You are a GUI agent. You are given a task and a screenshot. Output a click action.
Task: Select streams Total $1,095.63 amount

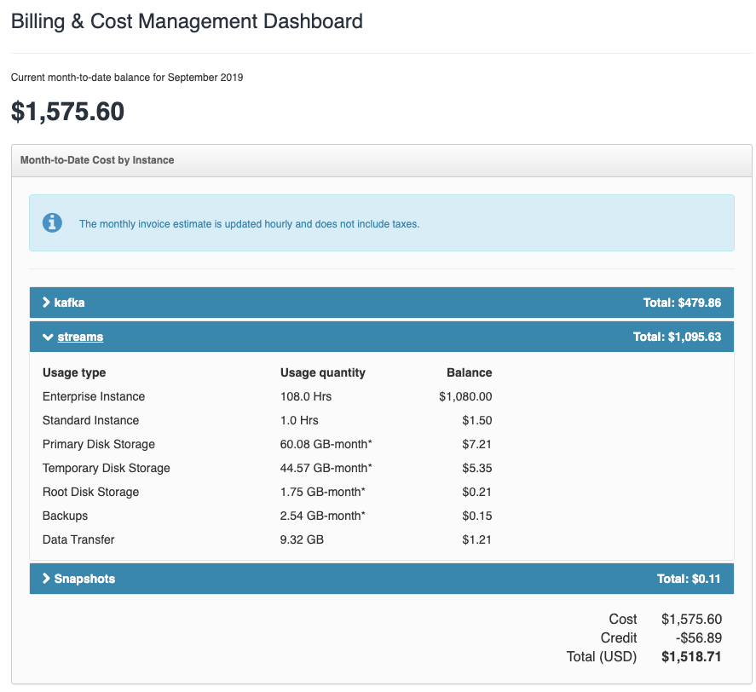click(677, 337)
